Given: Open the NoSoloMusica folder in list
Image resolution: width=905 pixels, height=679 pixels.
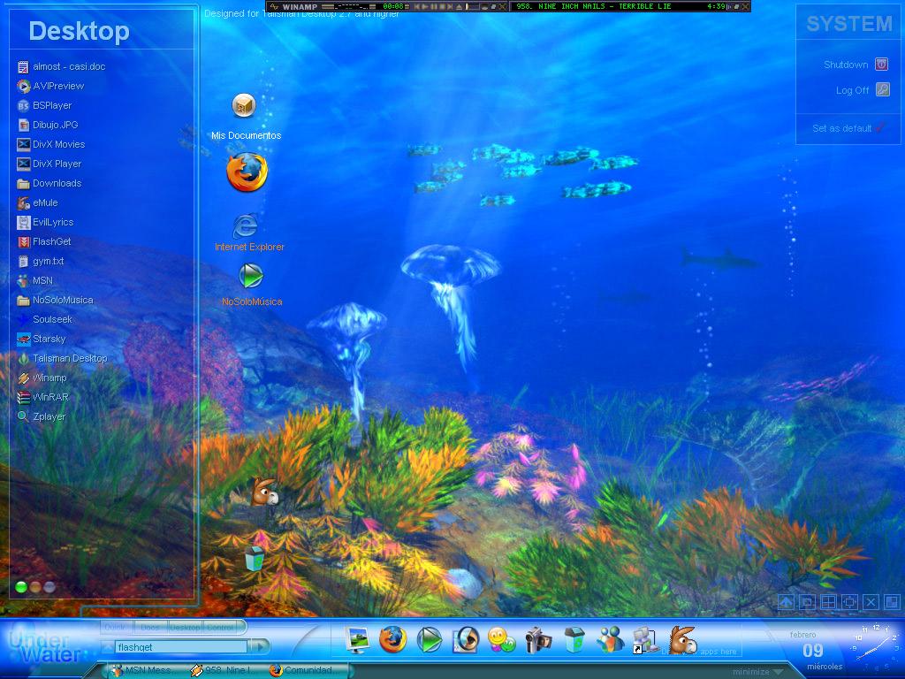Looking at the screenshot, I should [55, 301].
